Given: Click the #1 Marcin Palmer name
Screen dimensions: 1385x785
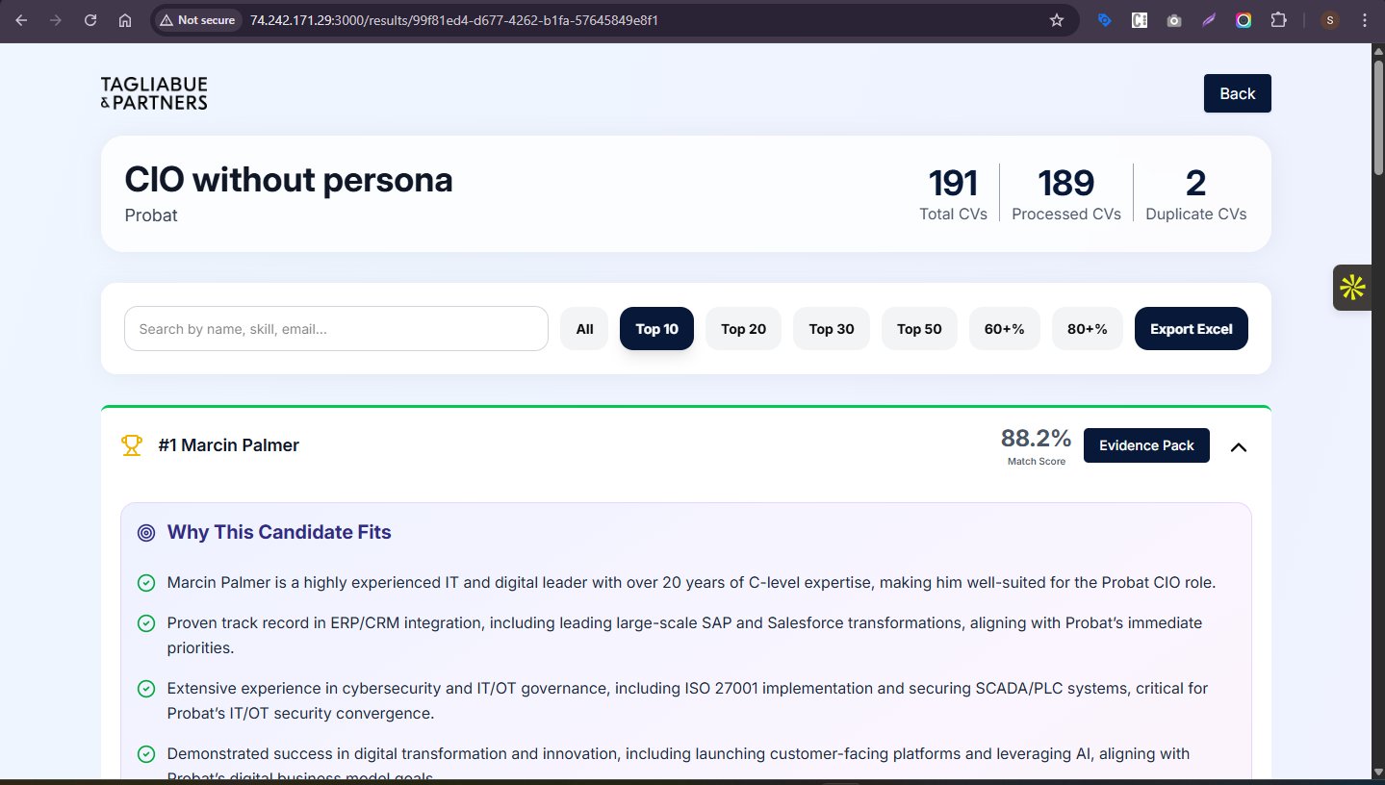Looking at the screenshot, I should point(229,445).
